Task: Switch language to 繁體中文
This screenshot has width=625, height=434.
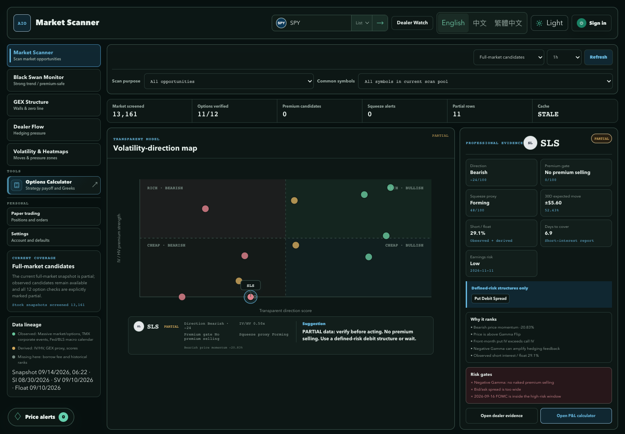Action: (508, 23)
